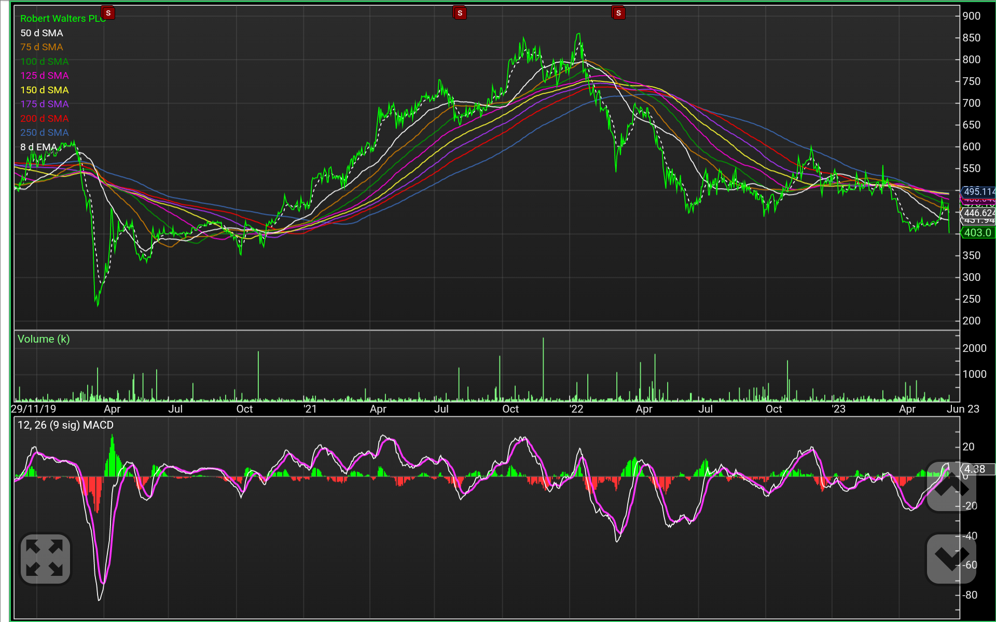Click the down chevron button below MACD scale
This screenshot has width=996, height=622.
point(951,559)
